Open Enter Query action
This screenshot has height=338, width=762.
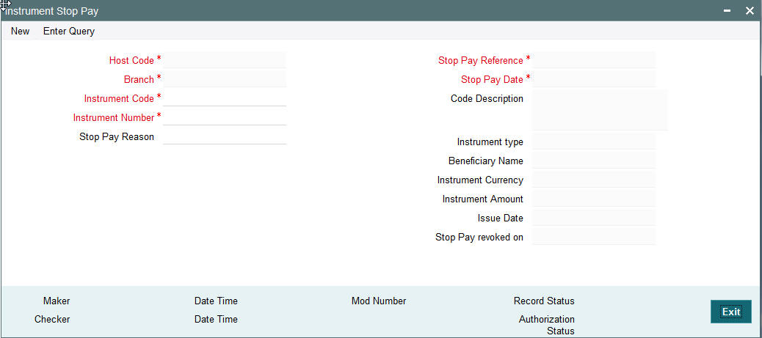coord(69,31)
